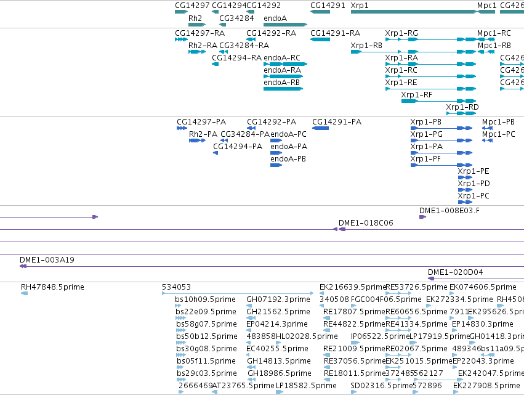The width and height of the screenshot is (524, 395).
Task: Click the long Xrp1 gene bar
Action: coord(414,12)
